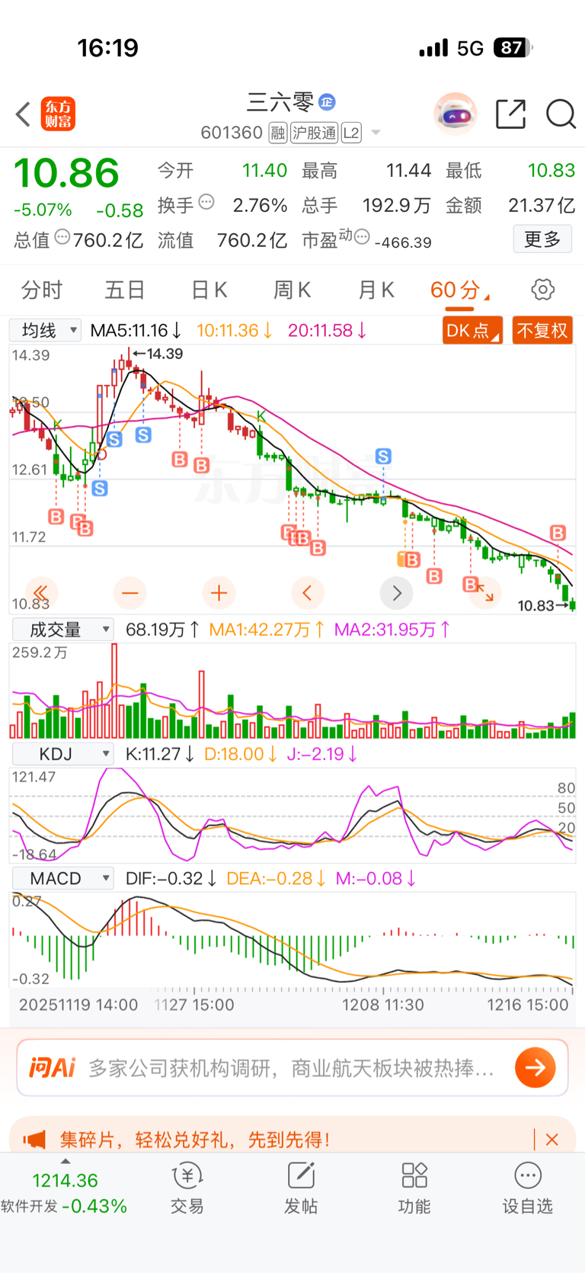
Task: Tap info icon beside 换手
Action: [206, 203]
